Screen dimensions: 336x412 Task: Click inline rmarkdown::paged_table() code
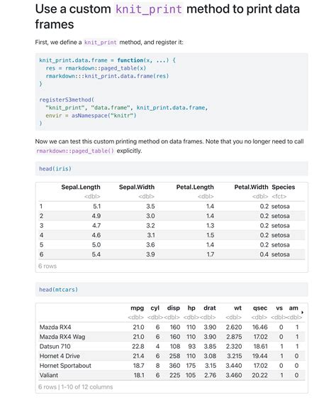(75, 151)
